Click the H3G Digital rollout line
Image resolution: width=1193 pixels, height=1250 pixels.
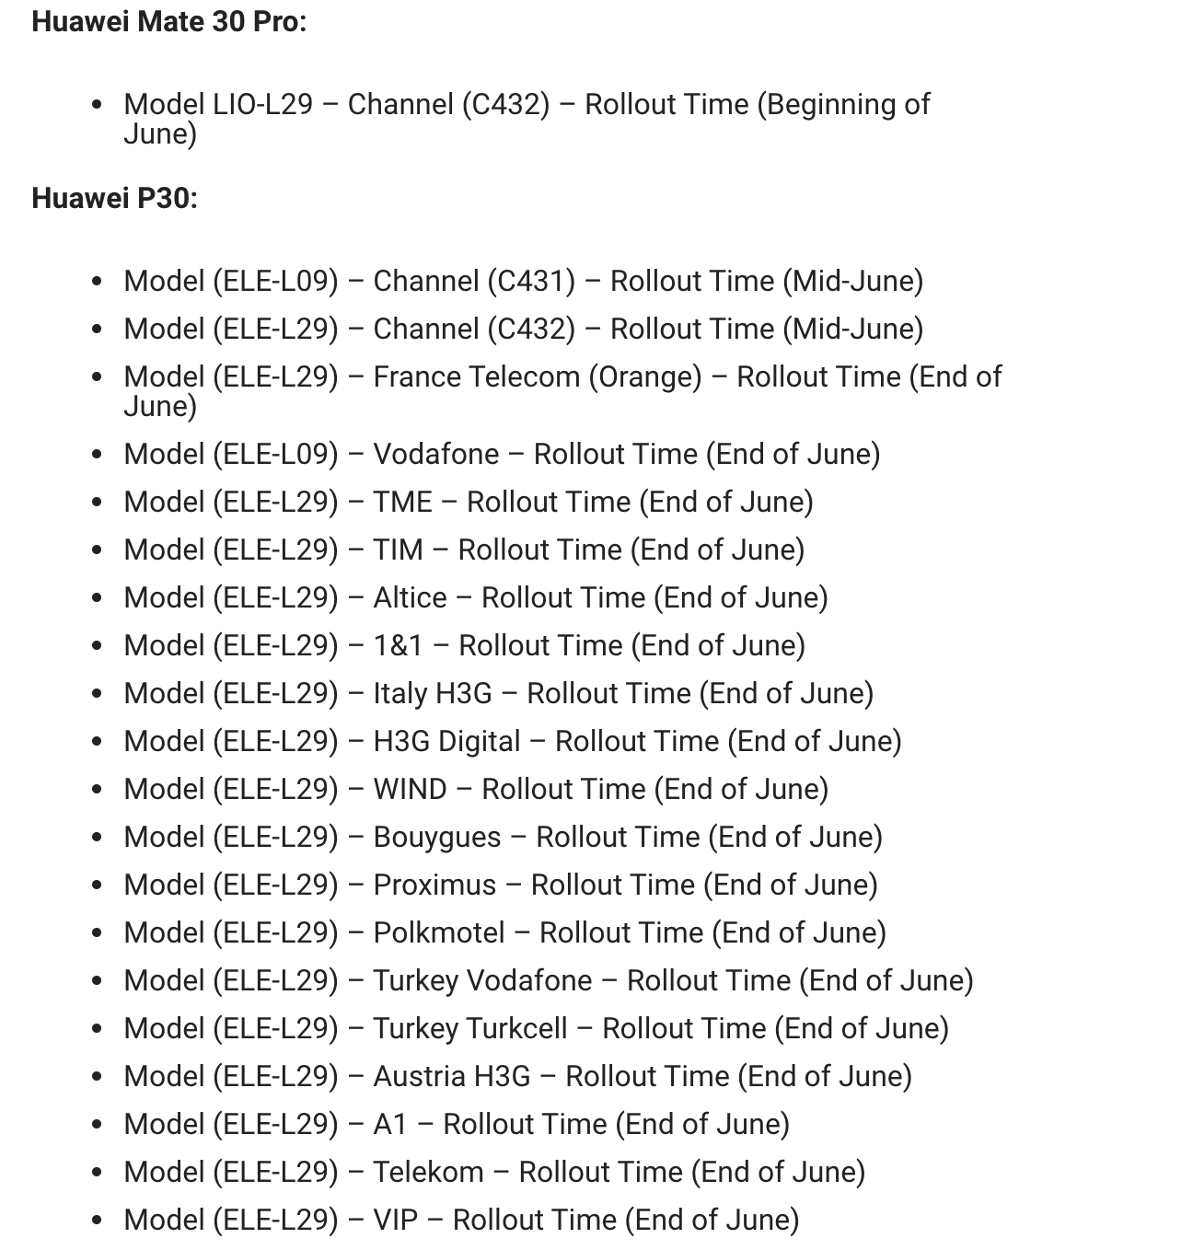click(x=513, y=741)
